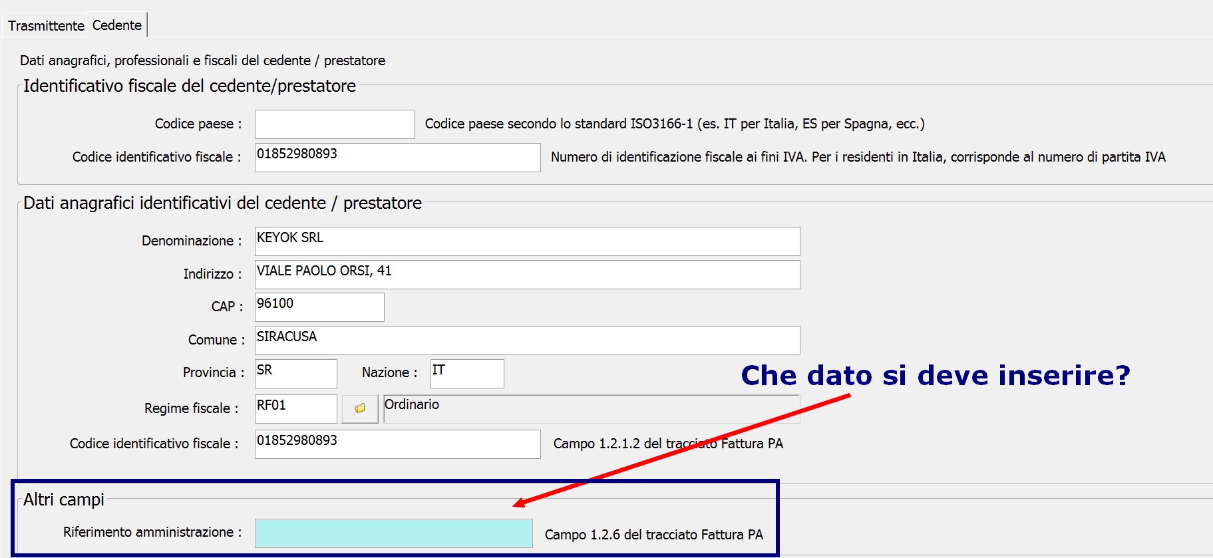Click the Regime fiscale code field RF01
This screenshot has width=1213, height=558.
click(295, 409)
